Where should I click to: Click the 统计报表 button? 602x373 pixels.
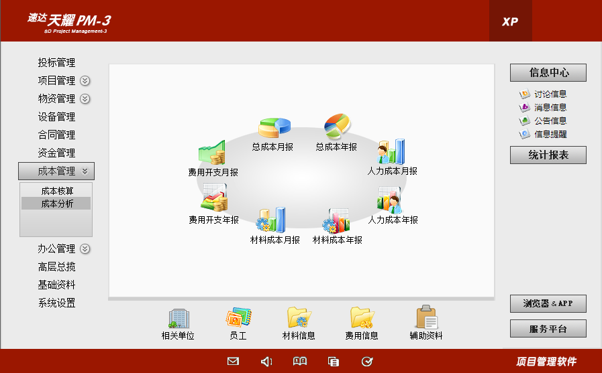tap(548, 155)
